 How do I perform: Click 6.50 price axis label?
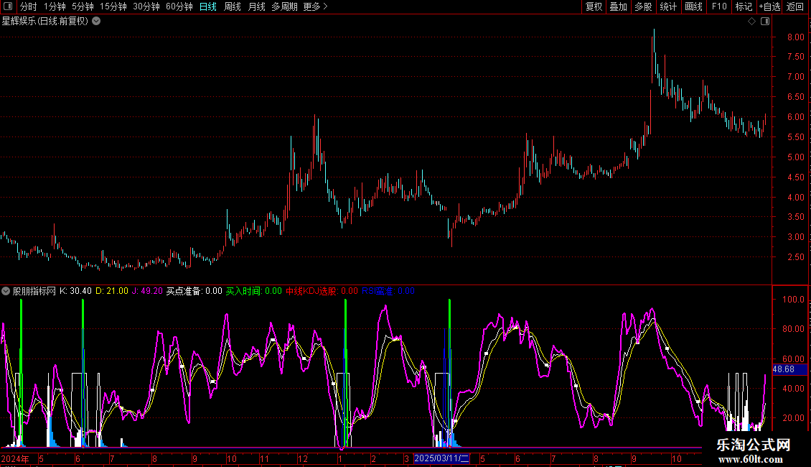point(795,97)
